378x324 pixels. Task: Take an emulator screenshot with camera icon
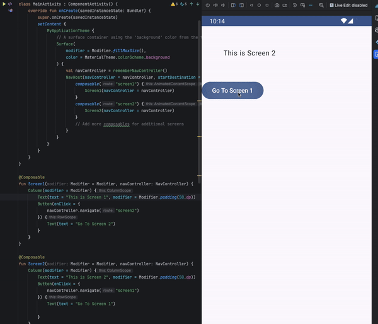coord(277,6)
